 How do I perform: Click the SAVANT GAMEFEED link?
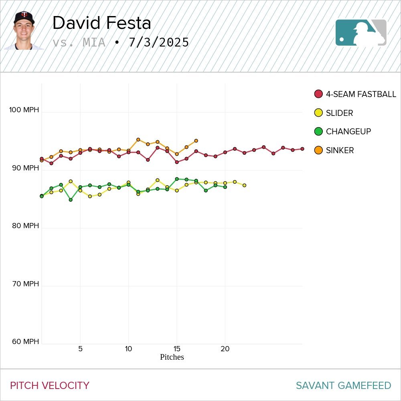point(343,385)
